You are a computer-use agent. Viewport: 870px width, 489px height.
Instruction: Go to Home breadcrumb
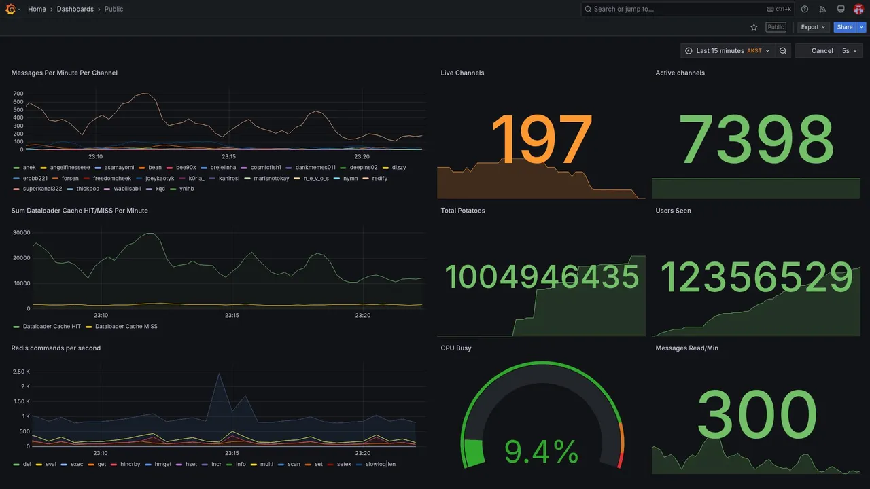coord(37,9)
